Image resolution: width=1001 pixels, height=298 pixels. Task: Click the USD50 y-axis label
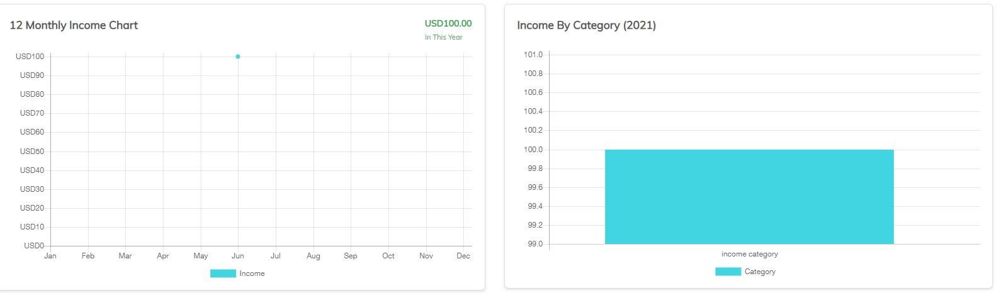pos(32,152)
